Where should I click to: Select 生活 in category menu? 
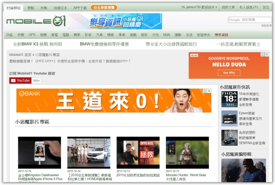click(x=189, y=35)
